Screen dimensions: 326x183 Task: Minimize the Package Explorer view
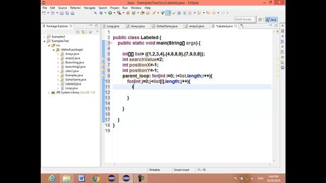pos(91,25)
